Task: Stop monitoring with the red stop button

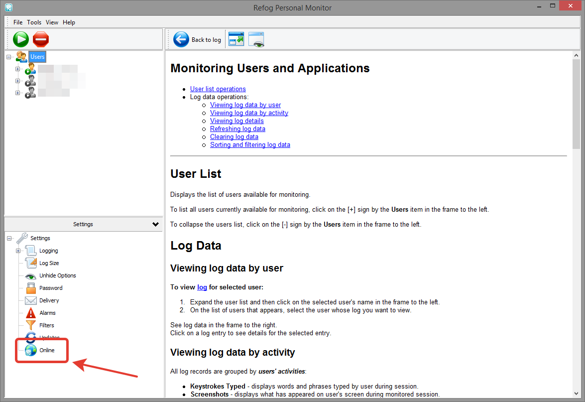Action: (41, 39)
